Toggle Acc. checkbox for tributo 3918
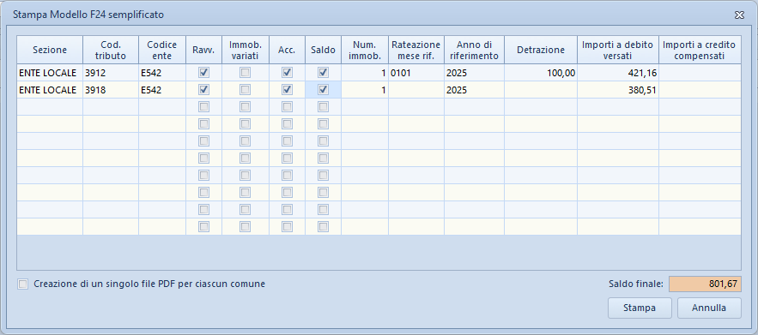The width and height of the screenshot is (758, 335). (x=288, y=90)
